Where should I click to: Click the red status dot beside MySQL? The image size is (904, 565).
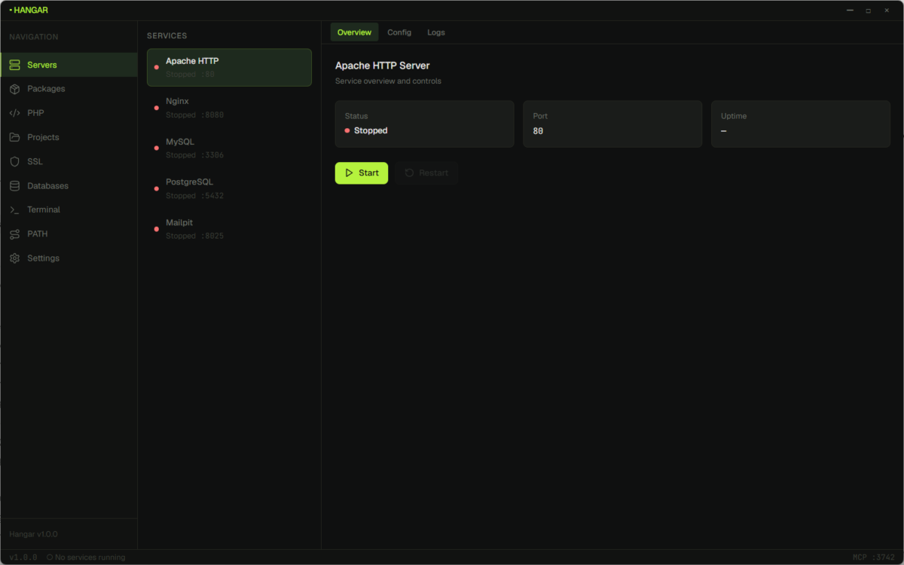[x=157, y=148]
